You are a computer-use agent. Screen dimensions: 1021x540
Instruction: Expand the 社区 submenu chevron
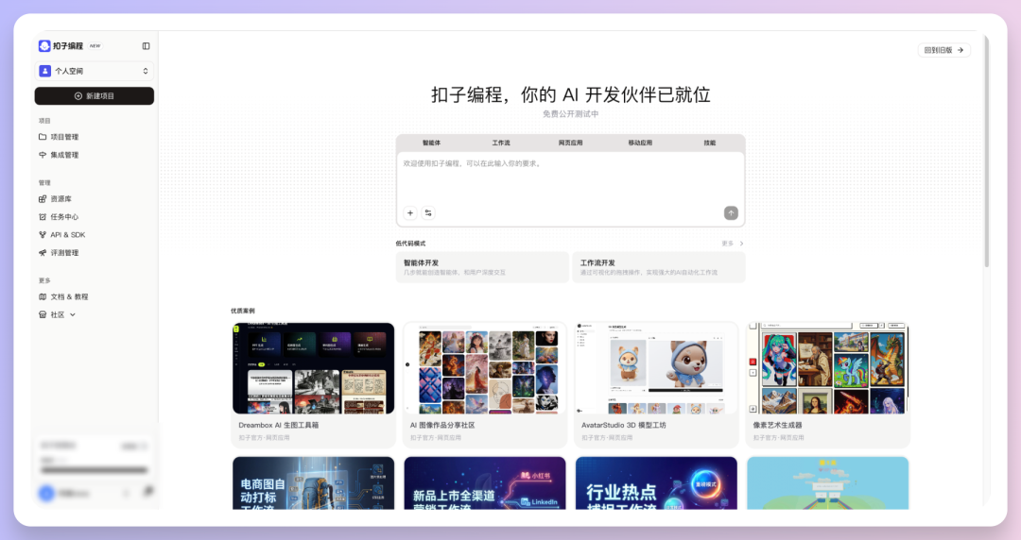(x=73, y=314)
